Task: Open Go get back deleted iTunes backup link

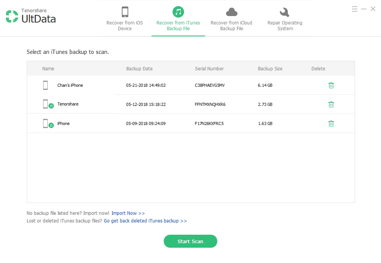Action: pyautogui.click(x=145, y=221)
